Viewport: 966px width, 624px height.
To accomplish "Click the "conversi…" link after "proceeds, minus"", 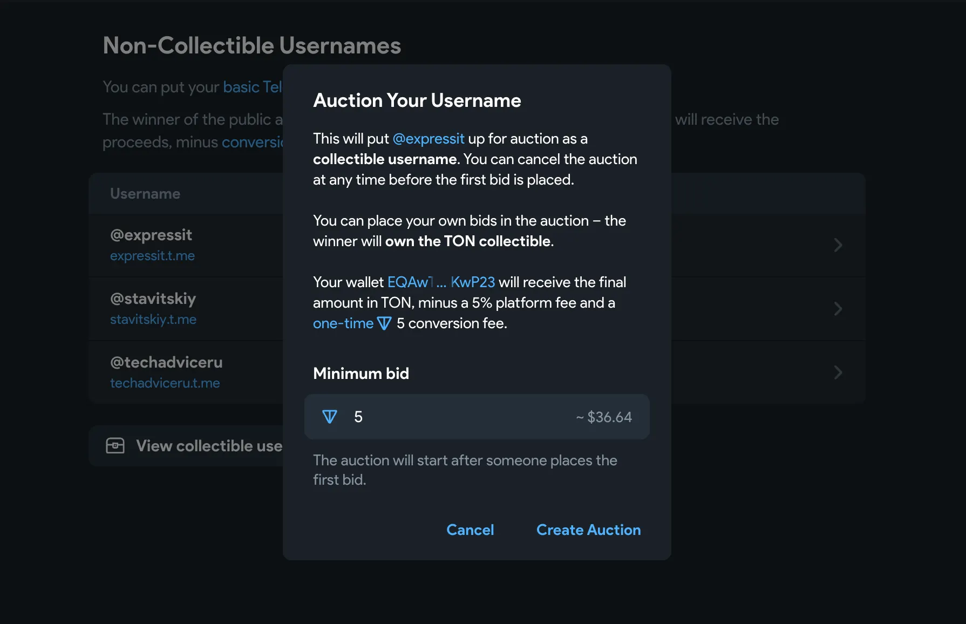I will (x=252, y=142).
